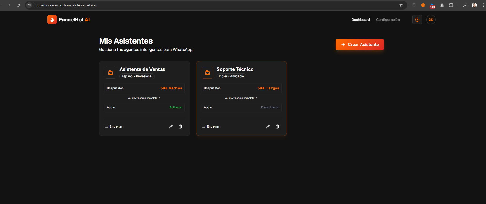Click Entrenar on Soporte Técnico card

211,126
